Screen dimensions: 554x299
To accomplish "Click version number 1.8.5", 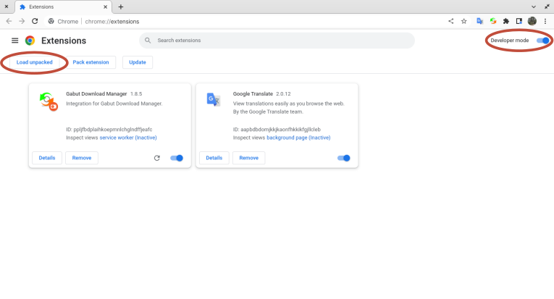I will click(136, 94).
